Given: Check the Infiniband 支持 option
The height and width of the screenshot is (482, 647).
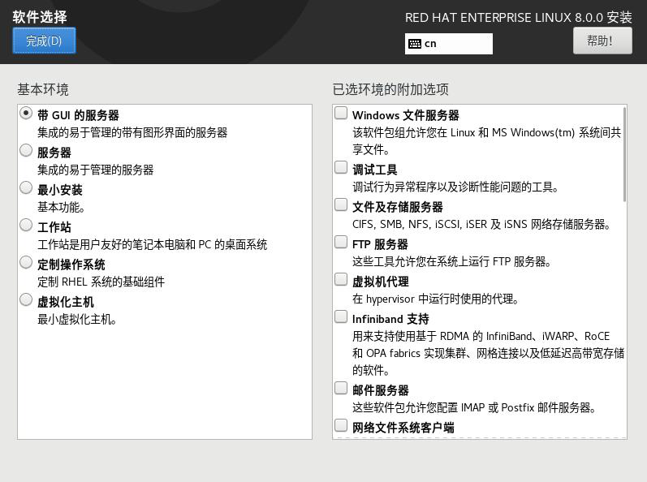Looking at the screenshot, I should [x=341, y=316].
